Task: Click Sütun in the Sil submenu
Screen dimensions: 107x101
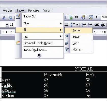Action: point(78,37)
